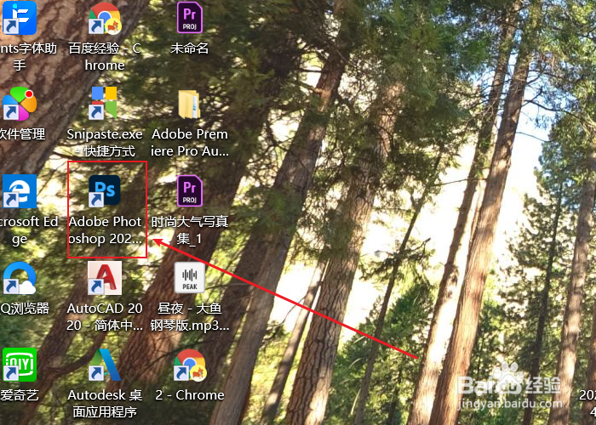The height and width of the screenshot is (425, 596).
Task: Click the Adobe Photoshop 2020 icon label
Action: 105,230
